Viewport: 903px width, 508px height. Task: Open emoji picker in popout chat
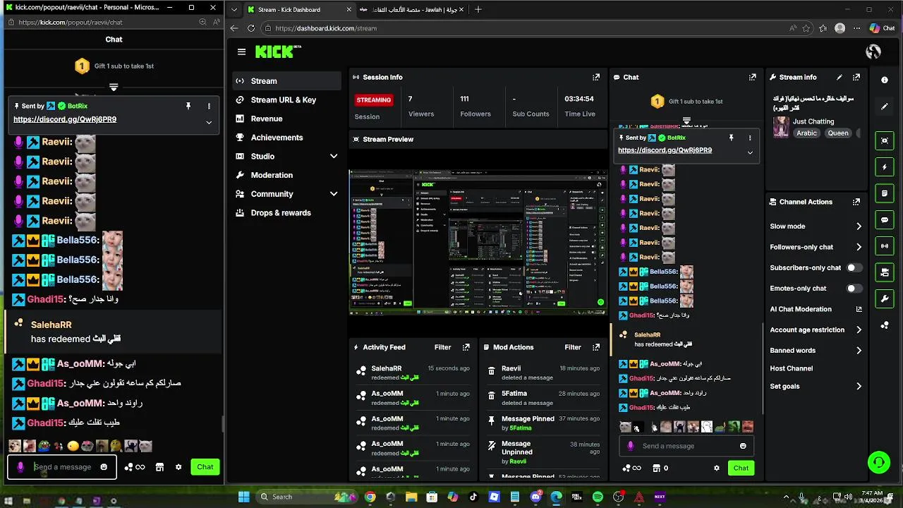coord(104,467)
